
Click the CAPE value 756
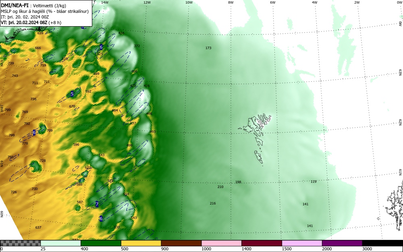tap(10, 157)
